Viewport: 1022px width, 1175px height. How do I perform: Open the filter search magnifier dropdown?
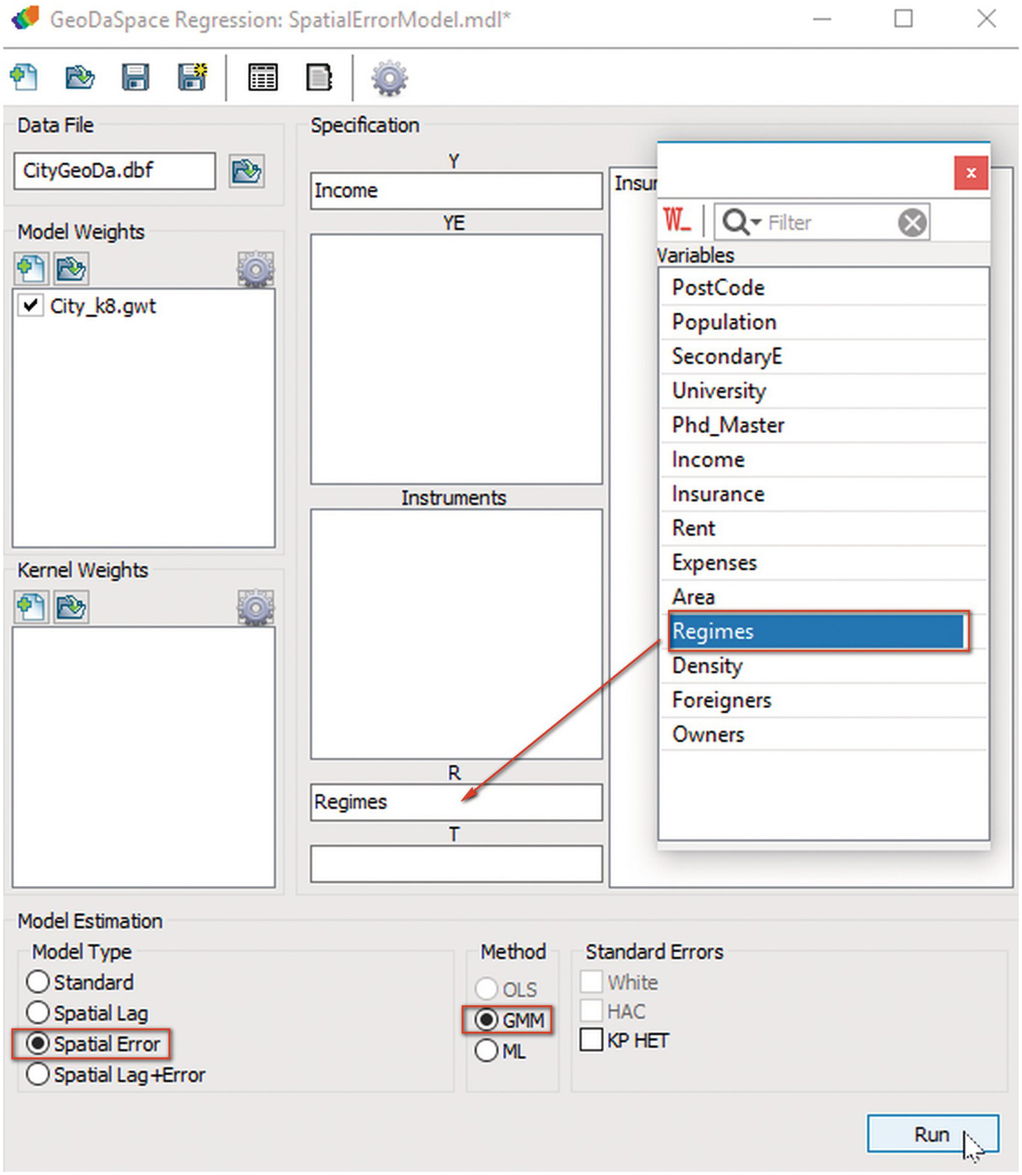coord(741,222)
